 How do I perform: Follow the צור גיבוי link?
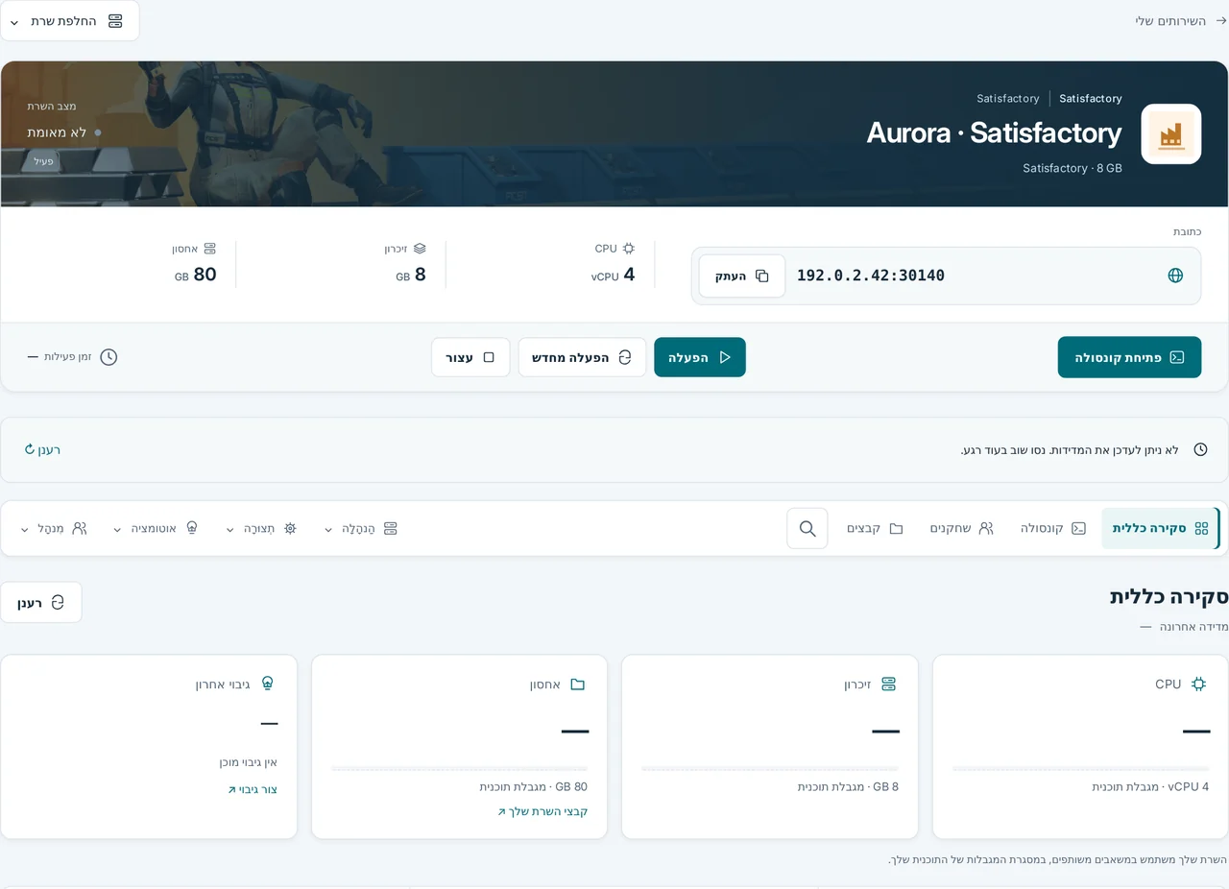point(253,790)
